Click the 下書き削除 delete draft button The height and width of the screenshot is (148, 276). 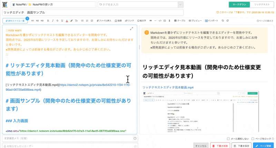click(x=220, y=146)
